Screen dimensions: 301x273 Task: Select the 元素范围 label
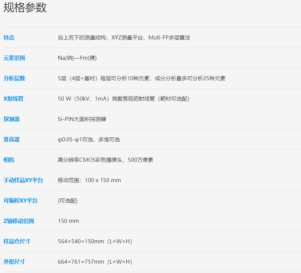point(14,58)
